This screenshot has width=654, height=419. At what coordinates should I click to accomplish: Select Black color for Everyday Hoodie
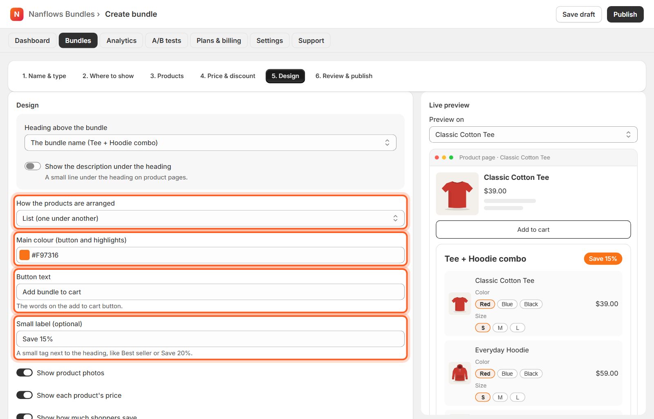531,374
